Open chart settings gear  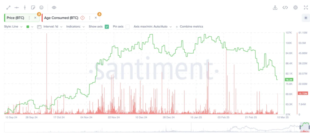tap(295, 8)
